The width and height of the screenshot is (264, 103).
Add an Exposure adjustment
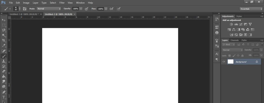pos(245,24)
